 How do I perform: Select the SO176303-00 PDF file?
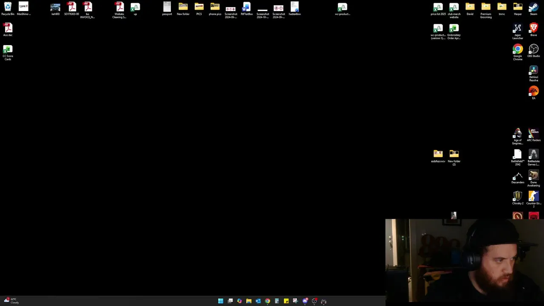coord(71,9)
